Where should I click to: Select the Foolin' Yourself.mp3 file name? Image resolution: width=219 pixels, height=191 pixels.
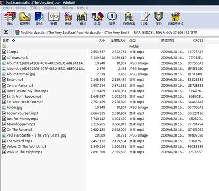(x=22, y=113)
